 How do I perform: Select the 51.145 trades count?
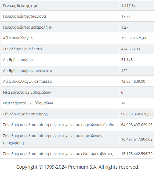(127, 60)
